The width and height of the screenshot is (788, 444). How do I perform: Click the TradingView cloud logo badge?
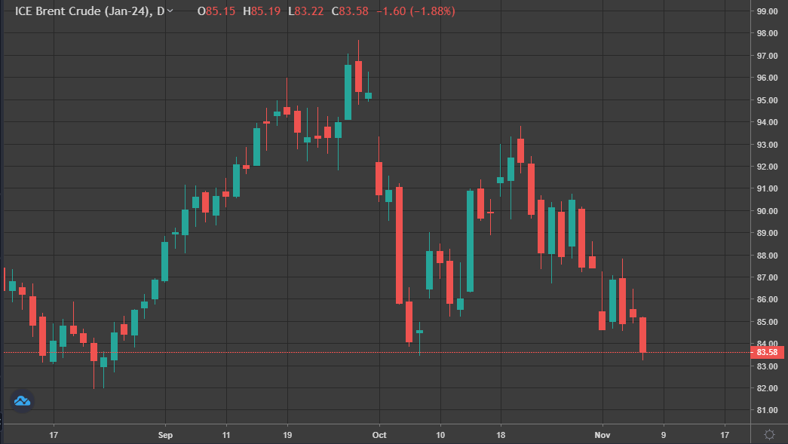pyautogui.click(x=22, y=401)
